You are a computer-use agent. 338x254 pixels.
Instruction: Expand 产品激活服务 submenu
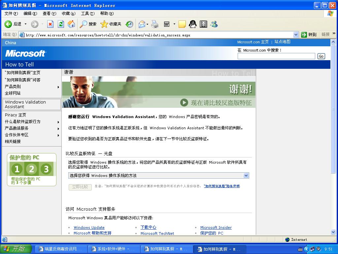(x=58, y=129)
